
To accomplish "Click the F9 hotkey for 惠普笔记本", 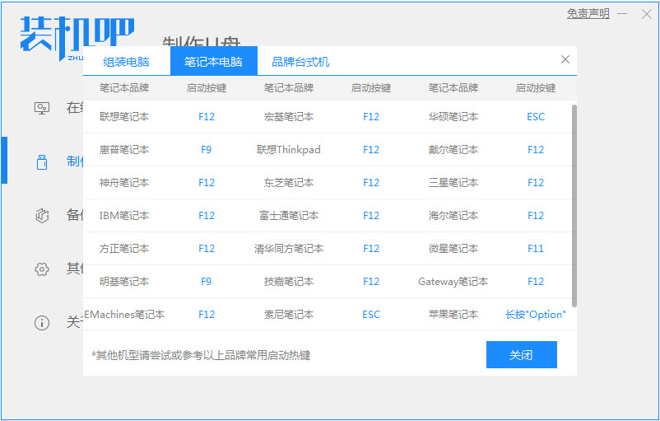I will [x=207, y=150].
